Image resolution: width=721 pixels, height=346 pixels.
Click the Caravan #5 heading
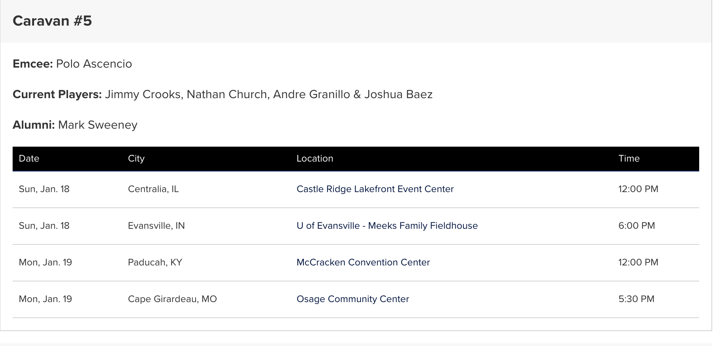pyautogui.click(x=52, y=21)
